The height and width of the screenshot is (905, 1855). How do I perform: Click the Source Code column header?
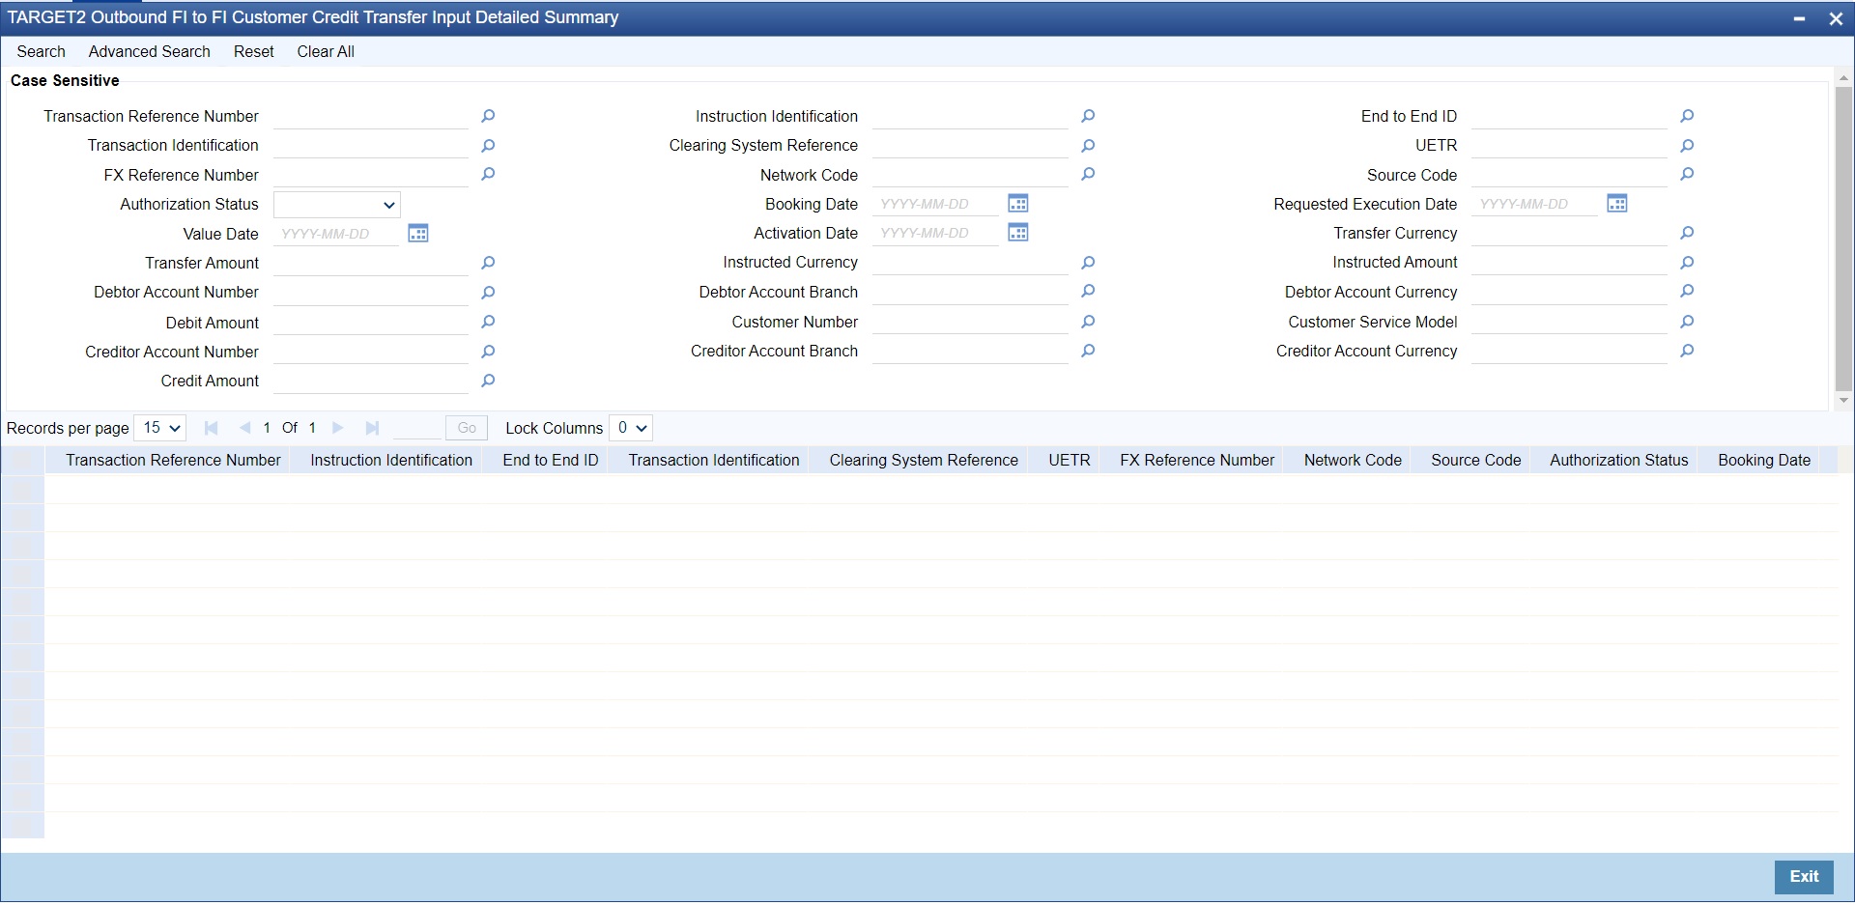[1475, 461]
